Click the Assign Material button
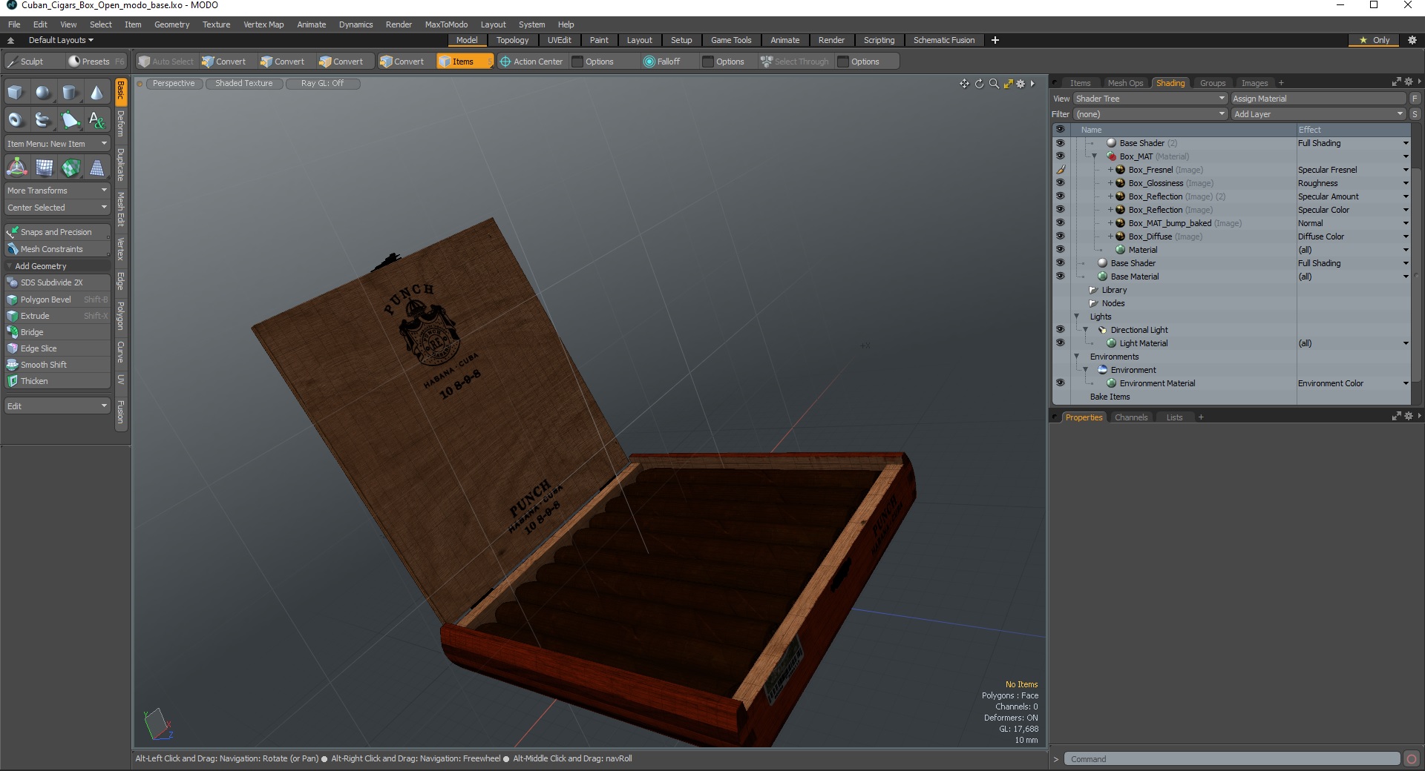 [x=1318, y=99]
